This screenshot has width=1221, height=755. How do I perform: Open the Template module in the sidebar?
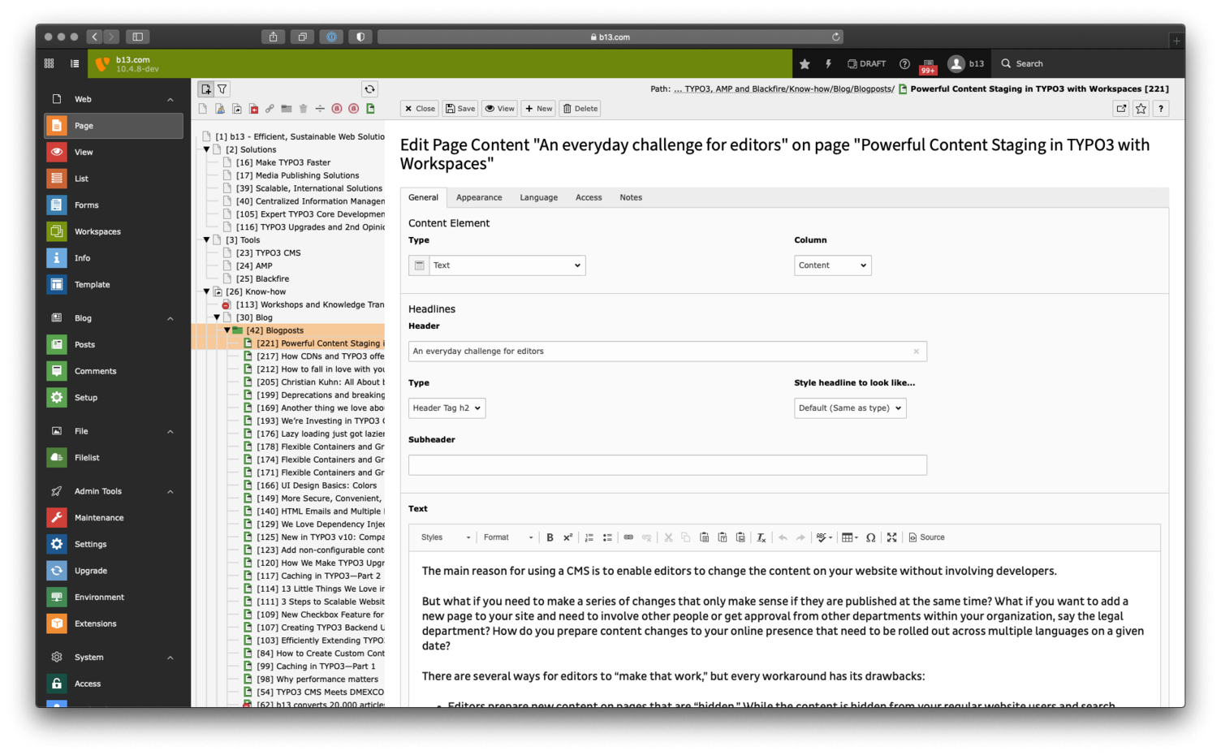tap(92, 284)
